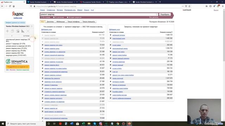This screenshot has height=126, width=225.
Task: Add the similar query with 1 448 133 impressions
Action: point(110,35)
